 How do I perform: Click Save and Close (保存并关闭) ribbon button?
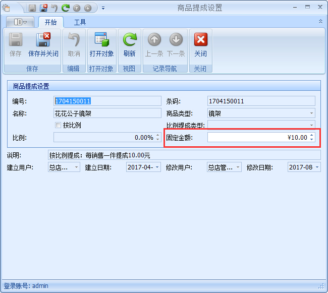[43, 45]
